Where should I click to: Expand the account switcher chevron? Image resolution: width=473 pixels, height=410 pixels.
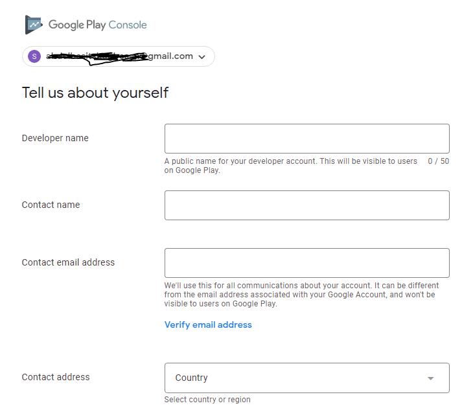click(202, 57)
